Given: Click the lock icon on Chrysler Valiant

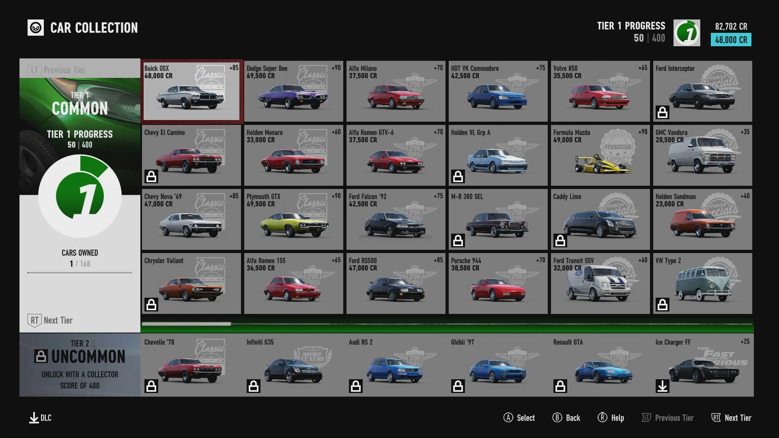Looking at the screenshot, I should [151, 305].
